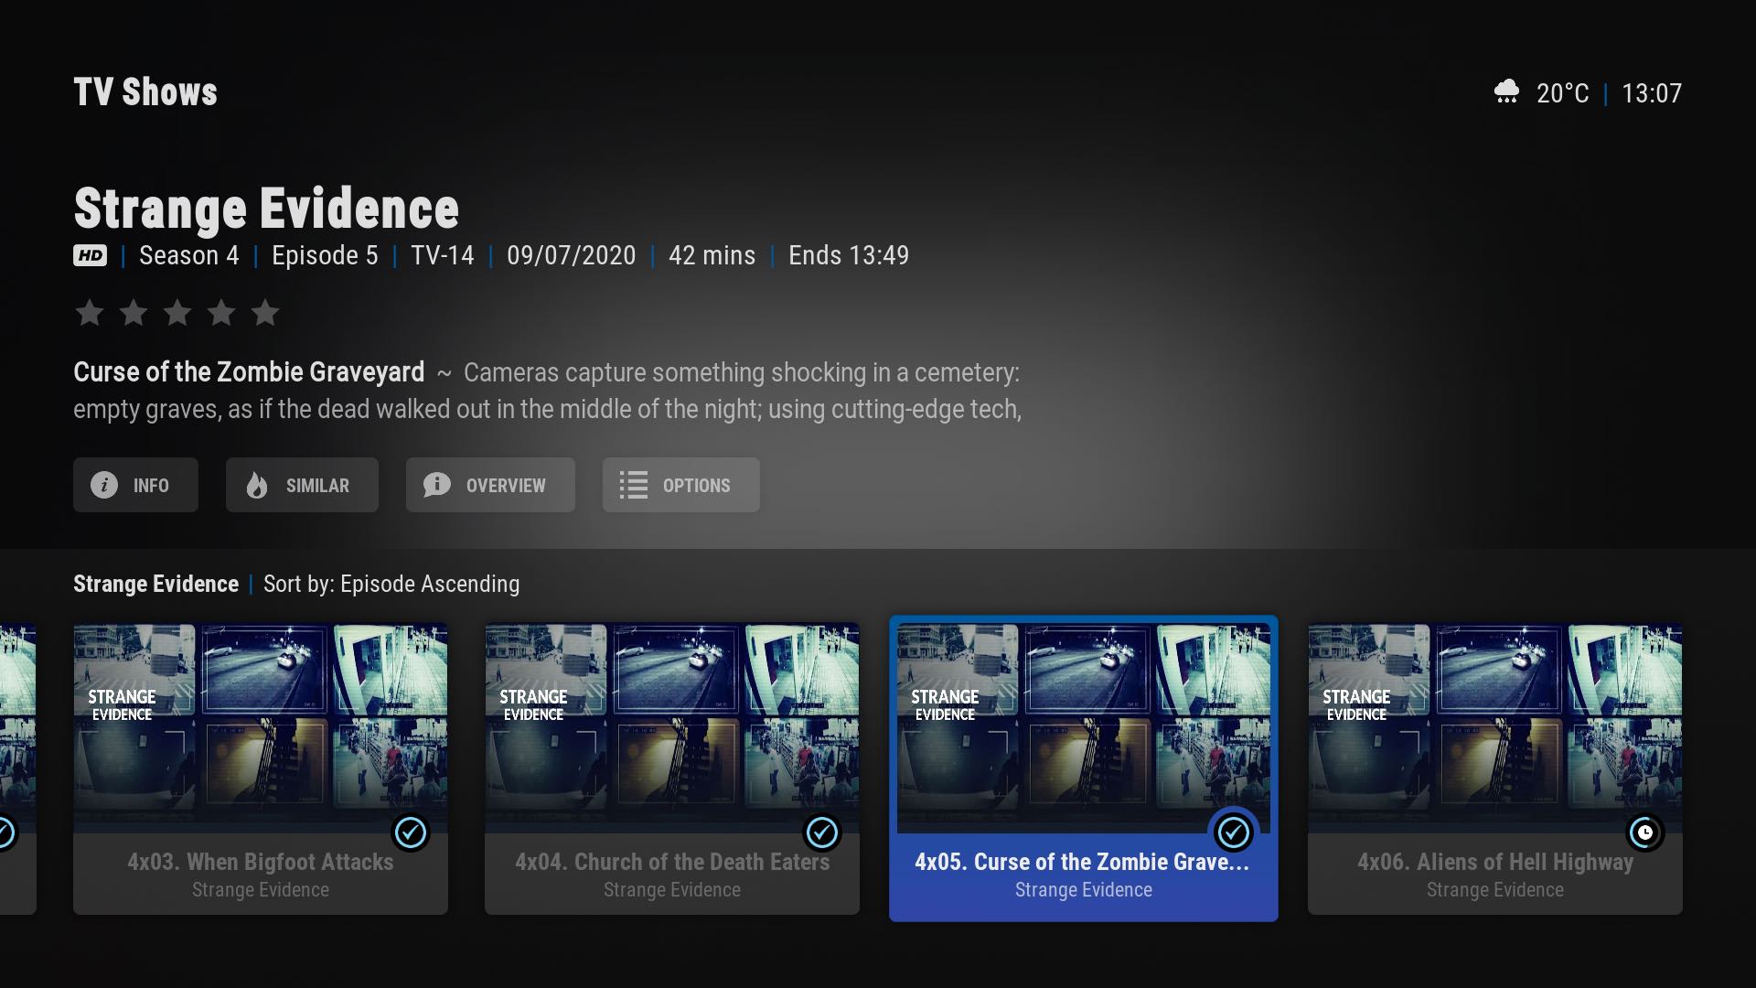1756x988 pixels.
Task: Click the 'TV-14' rating label
Action: [x=443, y=256]
